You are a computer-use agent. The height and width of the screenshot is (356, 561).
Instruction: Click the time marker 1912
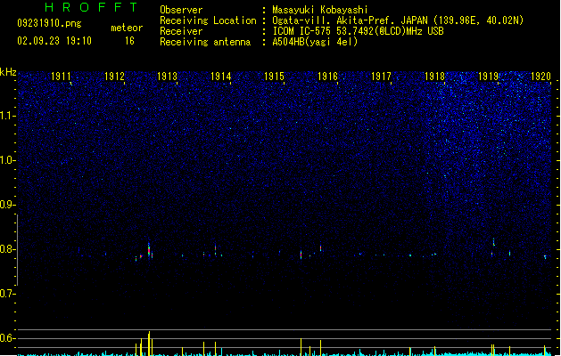click(x=114, y=77)
